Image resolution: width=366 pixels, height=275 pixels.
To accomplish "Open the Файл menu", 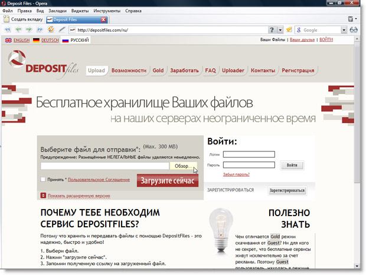I will (x=8, y=11).
